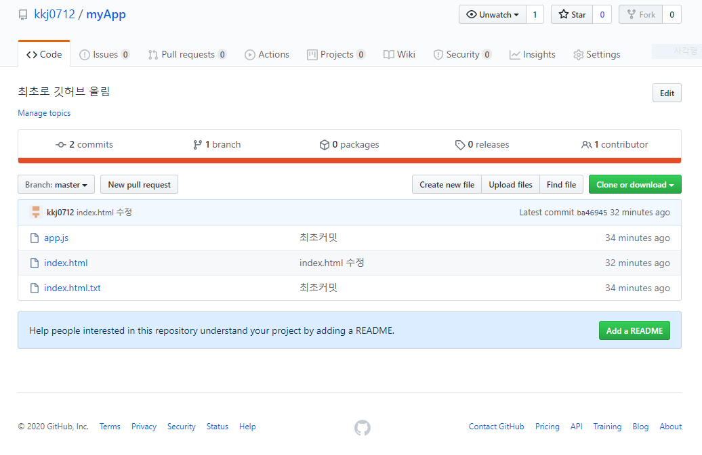Open the Blog footer link

point(640,427)
